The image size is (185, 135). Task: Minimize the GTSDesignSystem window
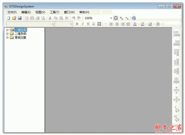161,6
